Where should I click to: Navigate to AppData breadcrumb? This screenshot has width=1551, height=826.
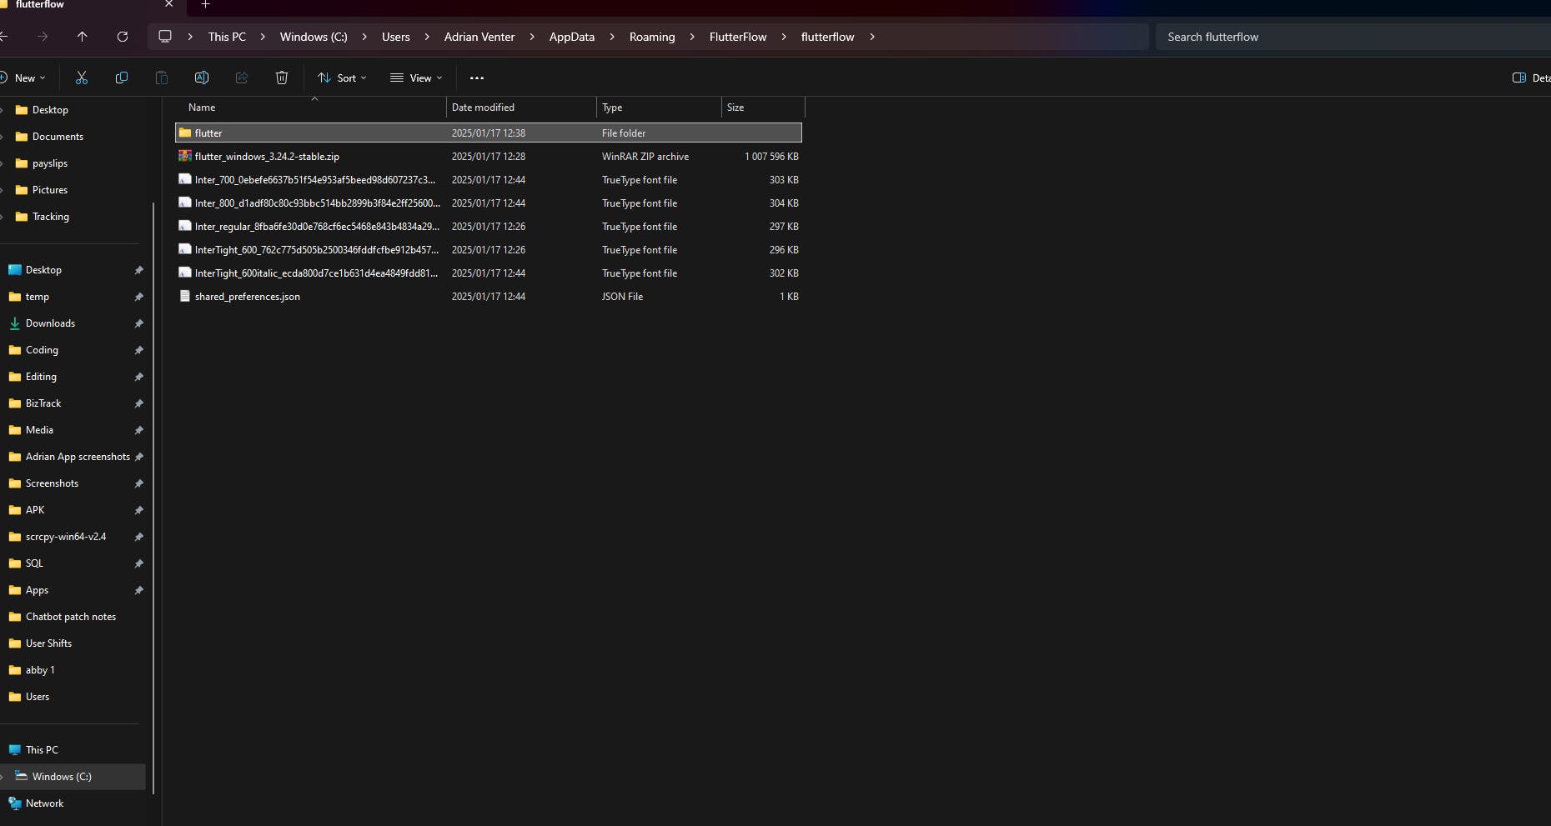(x=572, y=37)
